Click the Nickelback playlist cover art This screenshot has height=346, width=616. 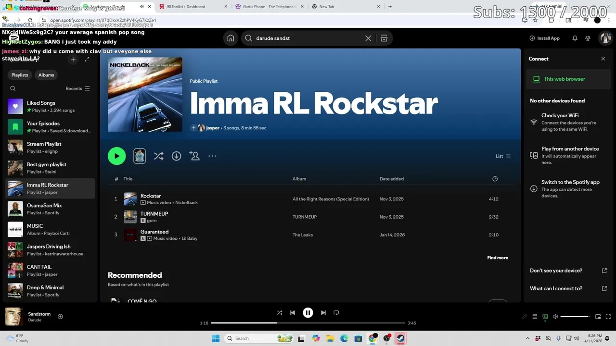tap(145, 95)
